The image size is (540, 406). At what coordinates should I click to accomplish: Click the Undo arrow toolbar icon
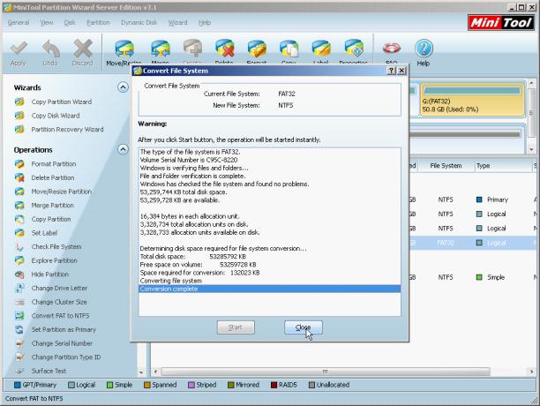[x=50, y=49]
